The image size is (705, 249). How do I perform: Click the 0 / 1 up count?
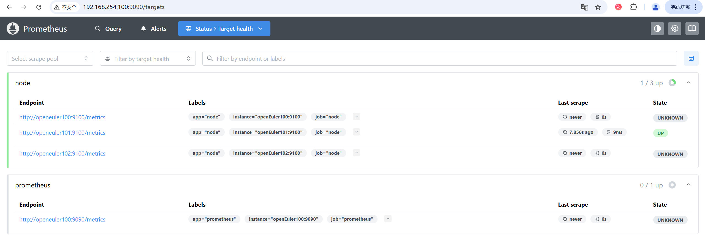click(x=651, y=185)
